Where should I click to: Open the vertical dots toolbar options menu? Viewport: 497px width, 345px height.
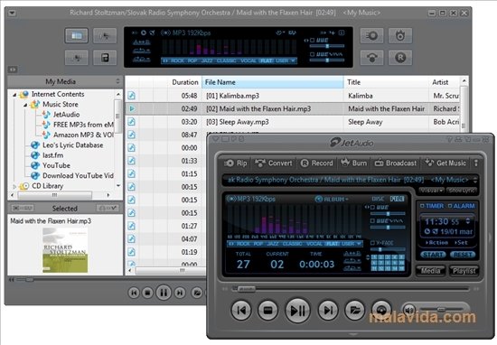coord(475,163)
